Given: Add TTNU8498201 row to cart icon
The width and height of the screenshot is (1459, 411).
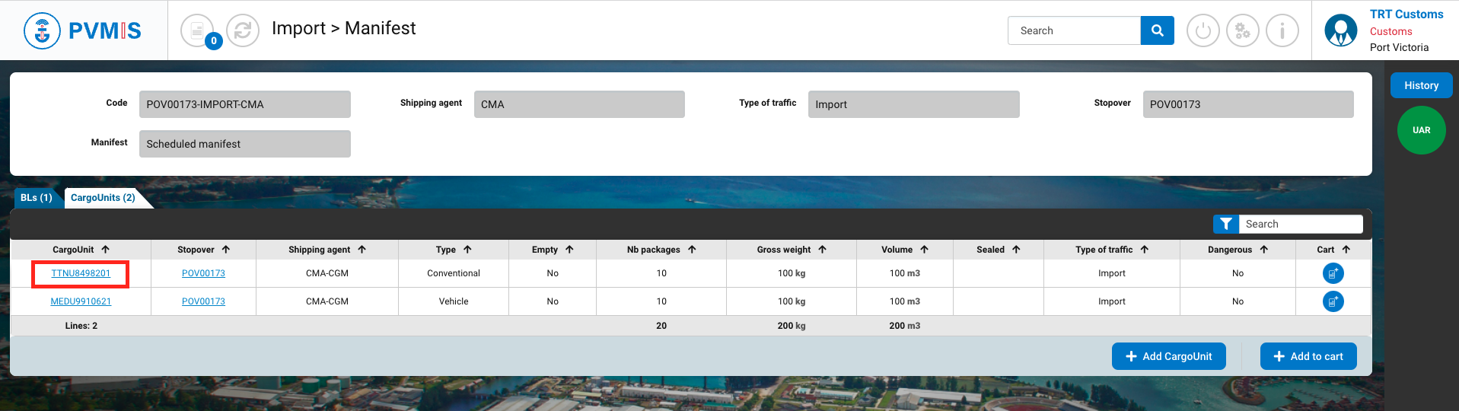Looking at the screenshot, I should [1333, 273].
